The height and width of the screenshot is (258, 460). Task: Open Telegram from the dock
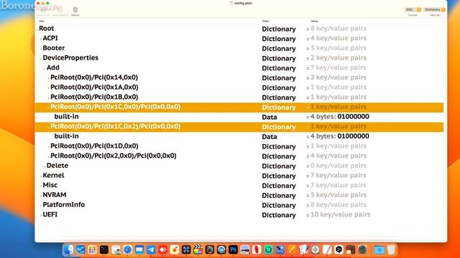151,249
